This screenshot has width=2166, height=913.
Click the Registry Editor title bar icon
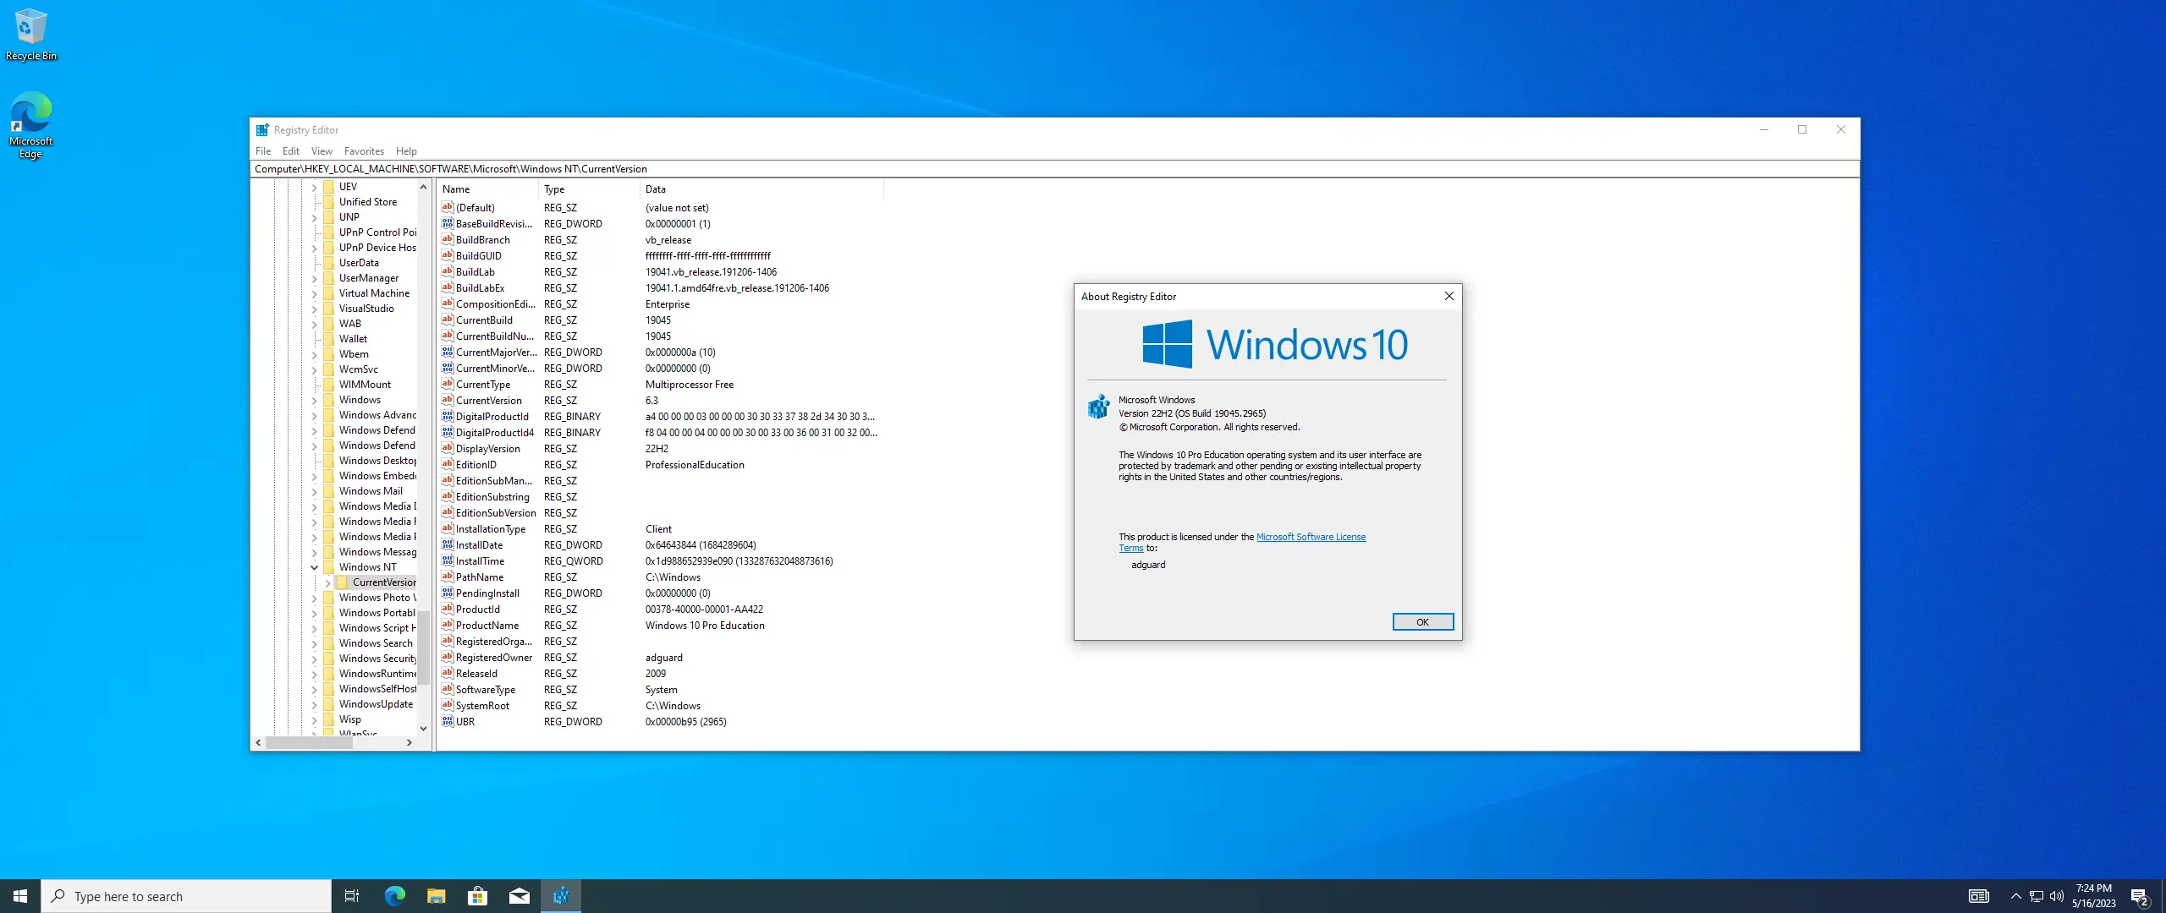(262, 129)
